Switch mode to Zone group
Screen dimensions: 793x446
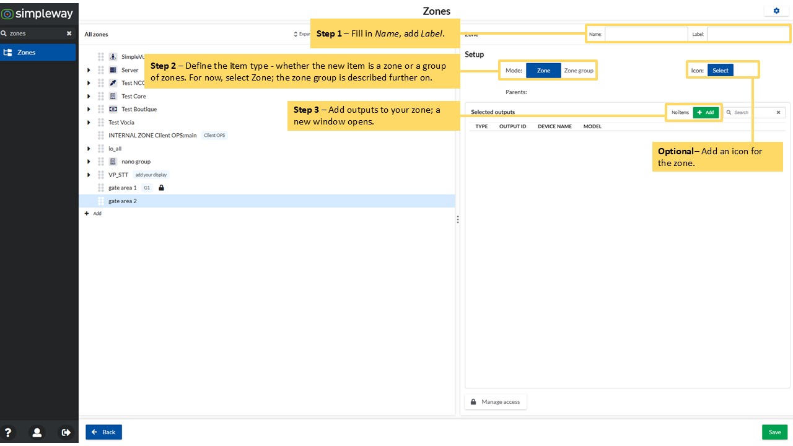pyautogui.click(x=579, y=71)
